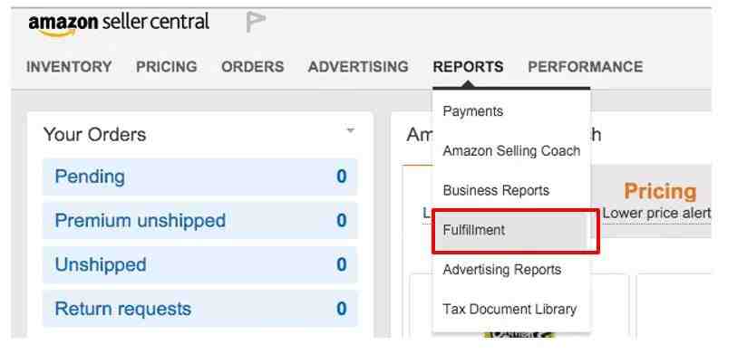Open the Performance menu
This screenshot has height=354, width=747.
pos(586,67)
